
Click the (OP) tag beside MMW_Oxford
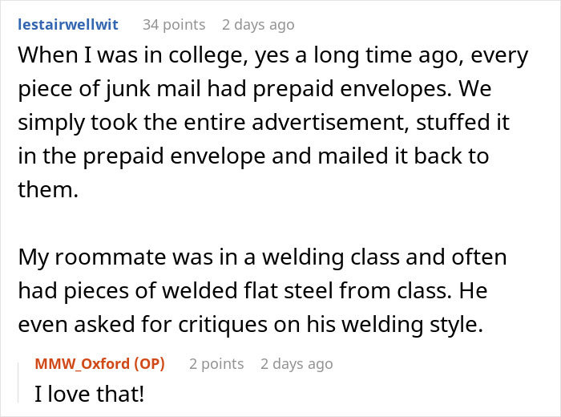pyautogui.click(x=150, y=364)
